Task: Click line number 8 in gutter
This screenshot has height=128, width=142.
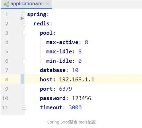Action: tap(7, 80)
